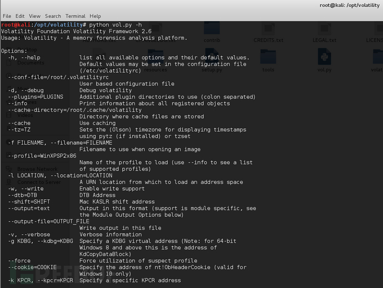Click the '-f FILENAME, --filename=FILENAME' line
Image resolution: width=383 pixels, height=288 pixels.
[60, 143]
